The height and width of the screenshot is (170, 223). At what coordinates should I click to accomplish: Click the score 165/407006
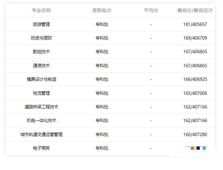tap(195, 93)
